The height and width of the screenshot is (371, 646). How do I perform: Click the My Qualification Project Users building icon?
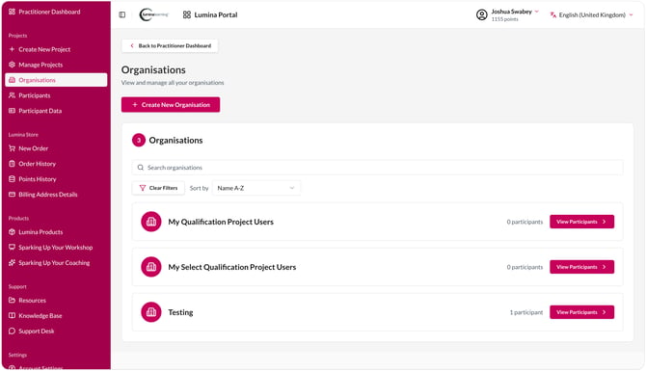coord(151,222)
